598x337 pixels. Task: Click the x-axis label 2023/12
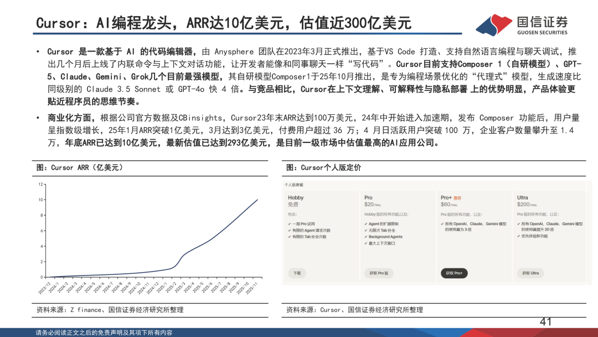[x=44, y=288]
